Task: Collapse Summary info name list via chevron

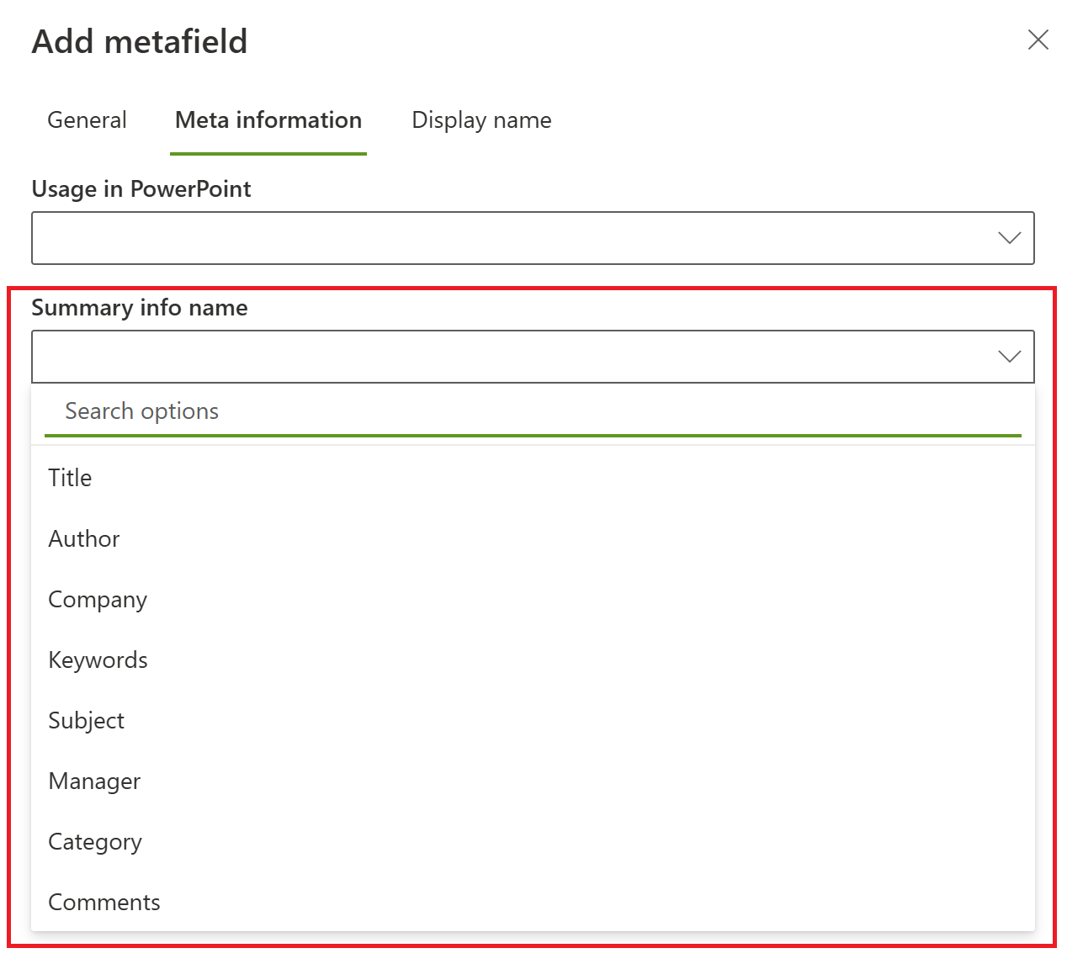Action: [x=1009, y=357]
